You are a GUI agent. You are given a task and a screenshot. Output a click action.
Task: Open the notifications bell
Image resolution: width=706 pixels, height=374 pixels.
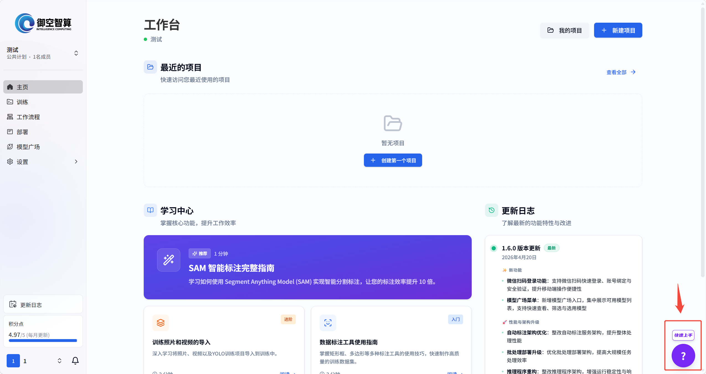(75, 360)
